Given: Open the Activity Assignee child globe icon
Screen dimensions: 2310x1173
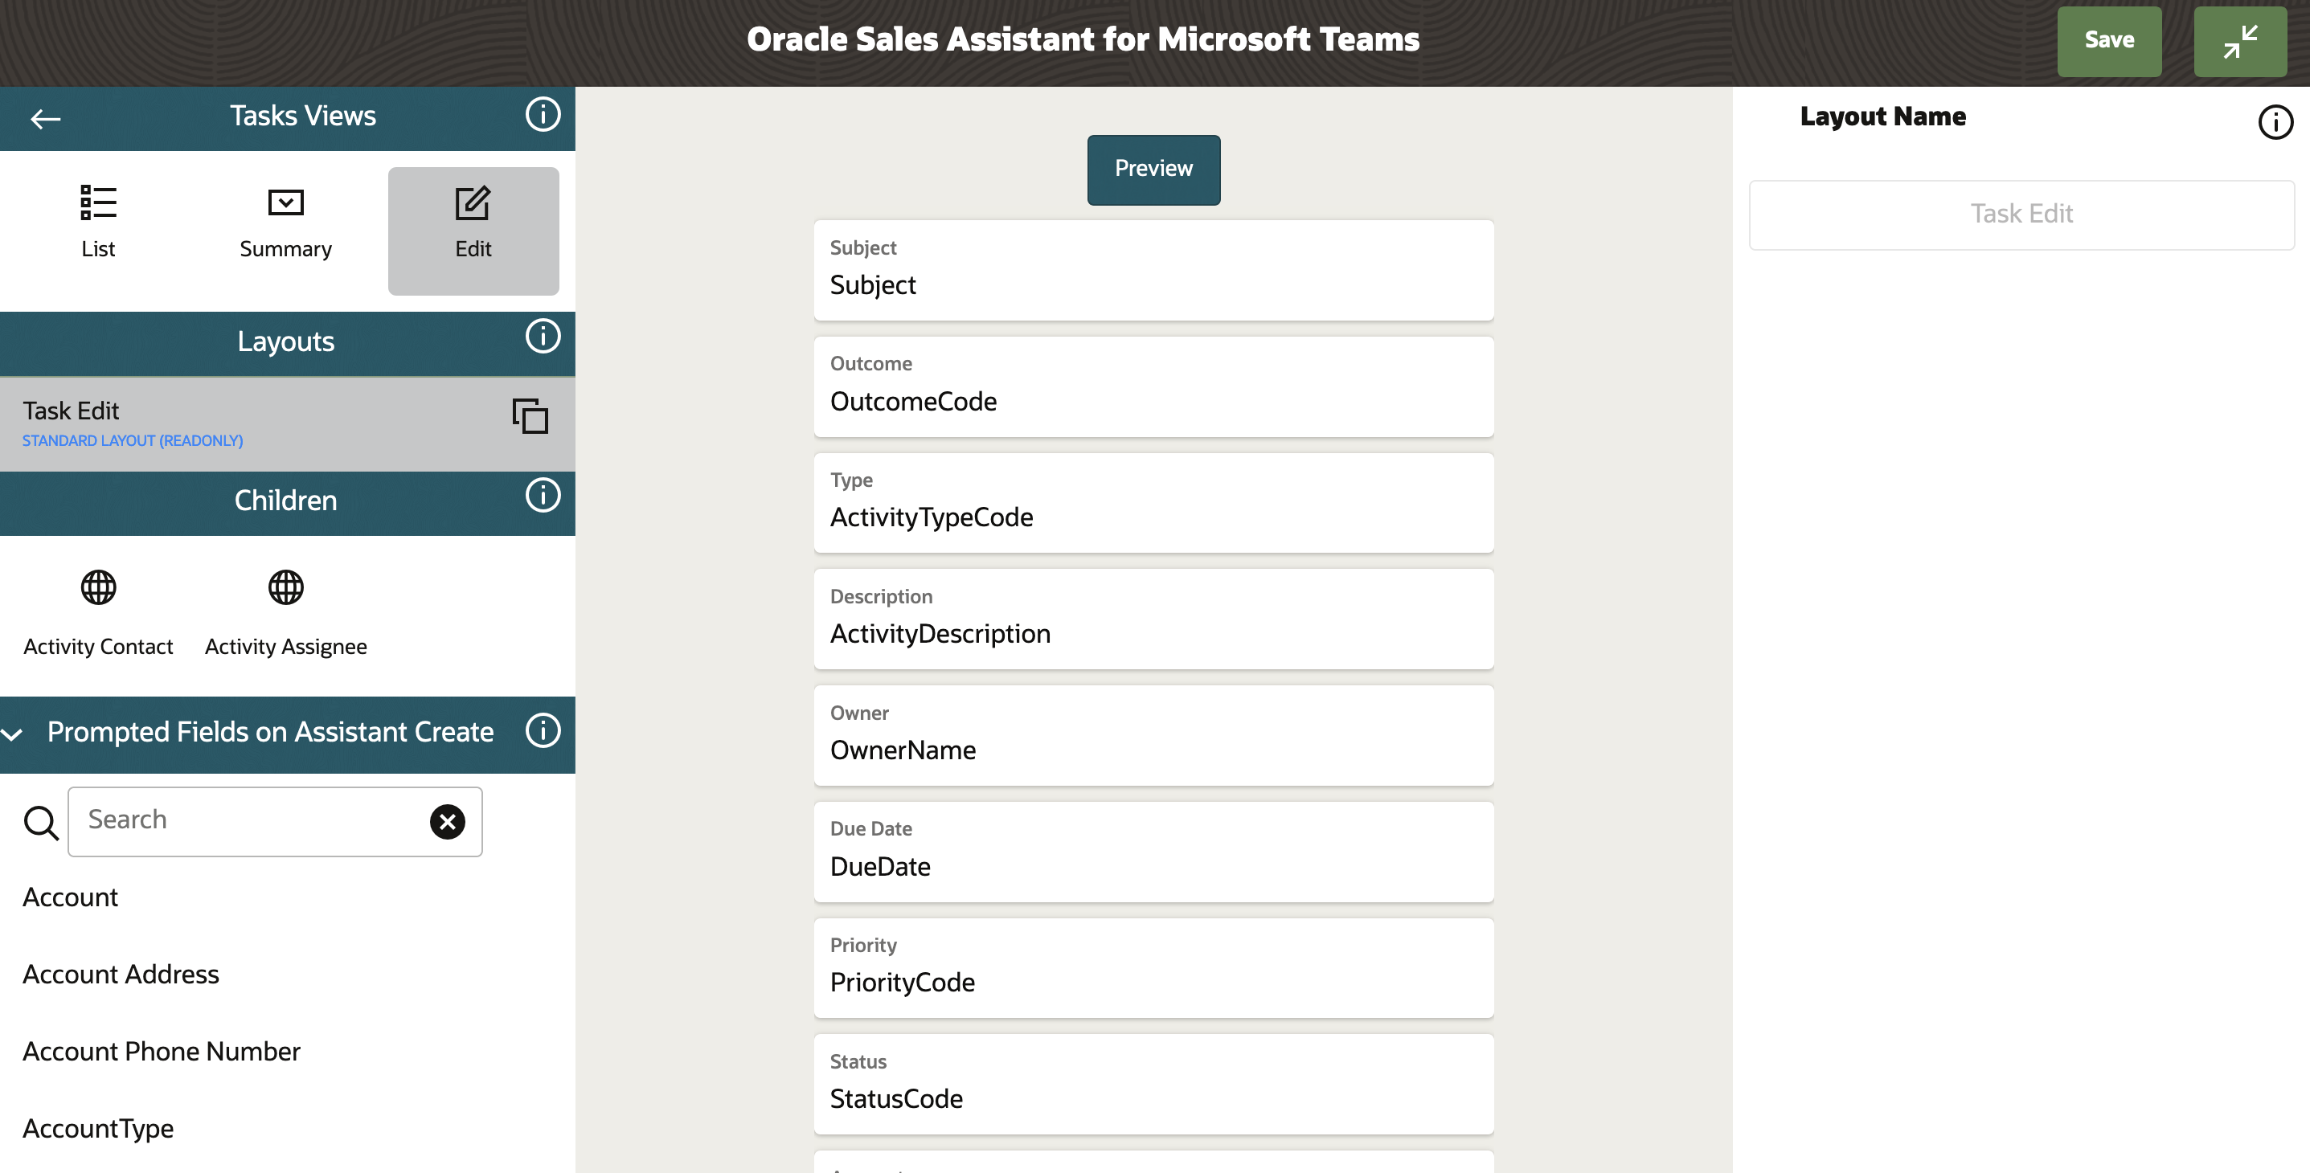Looking at the screenshot, I should pos(285,588).
